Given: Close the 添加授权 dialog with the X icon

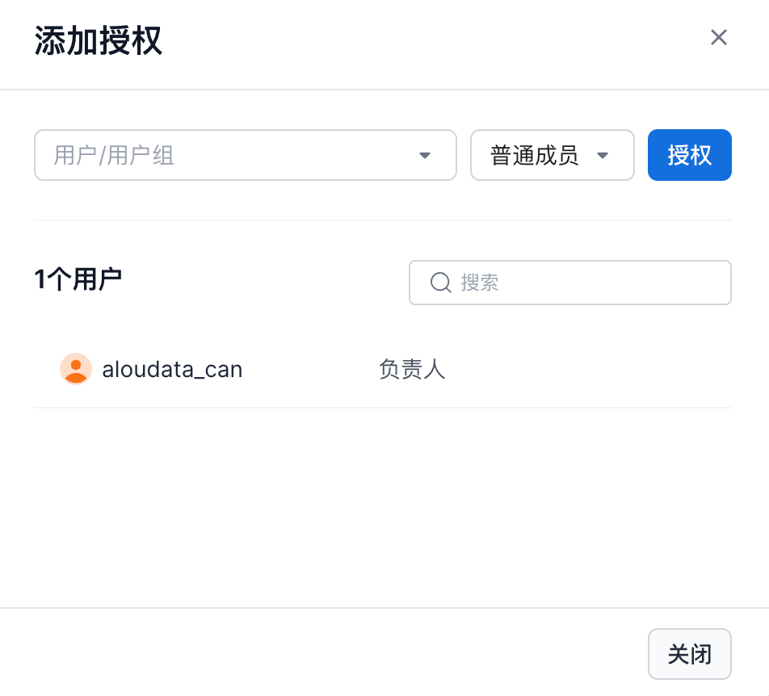Looking at the screenshot, I should (718, 38).
